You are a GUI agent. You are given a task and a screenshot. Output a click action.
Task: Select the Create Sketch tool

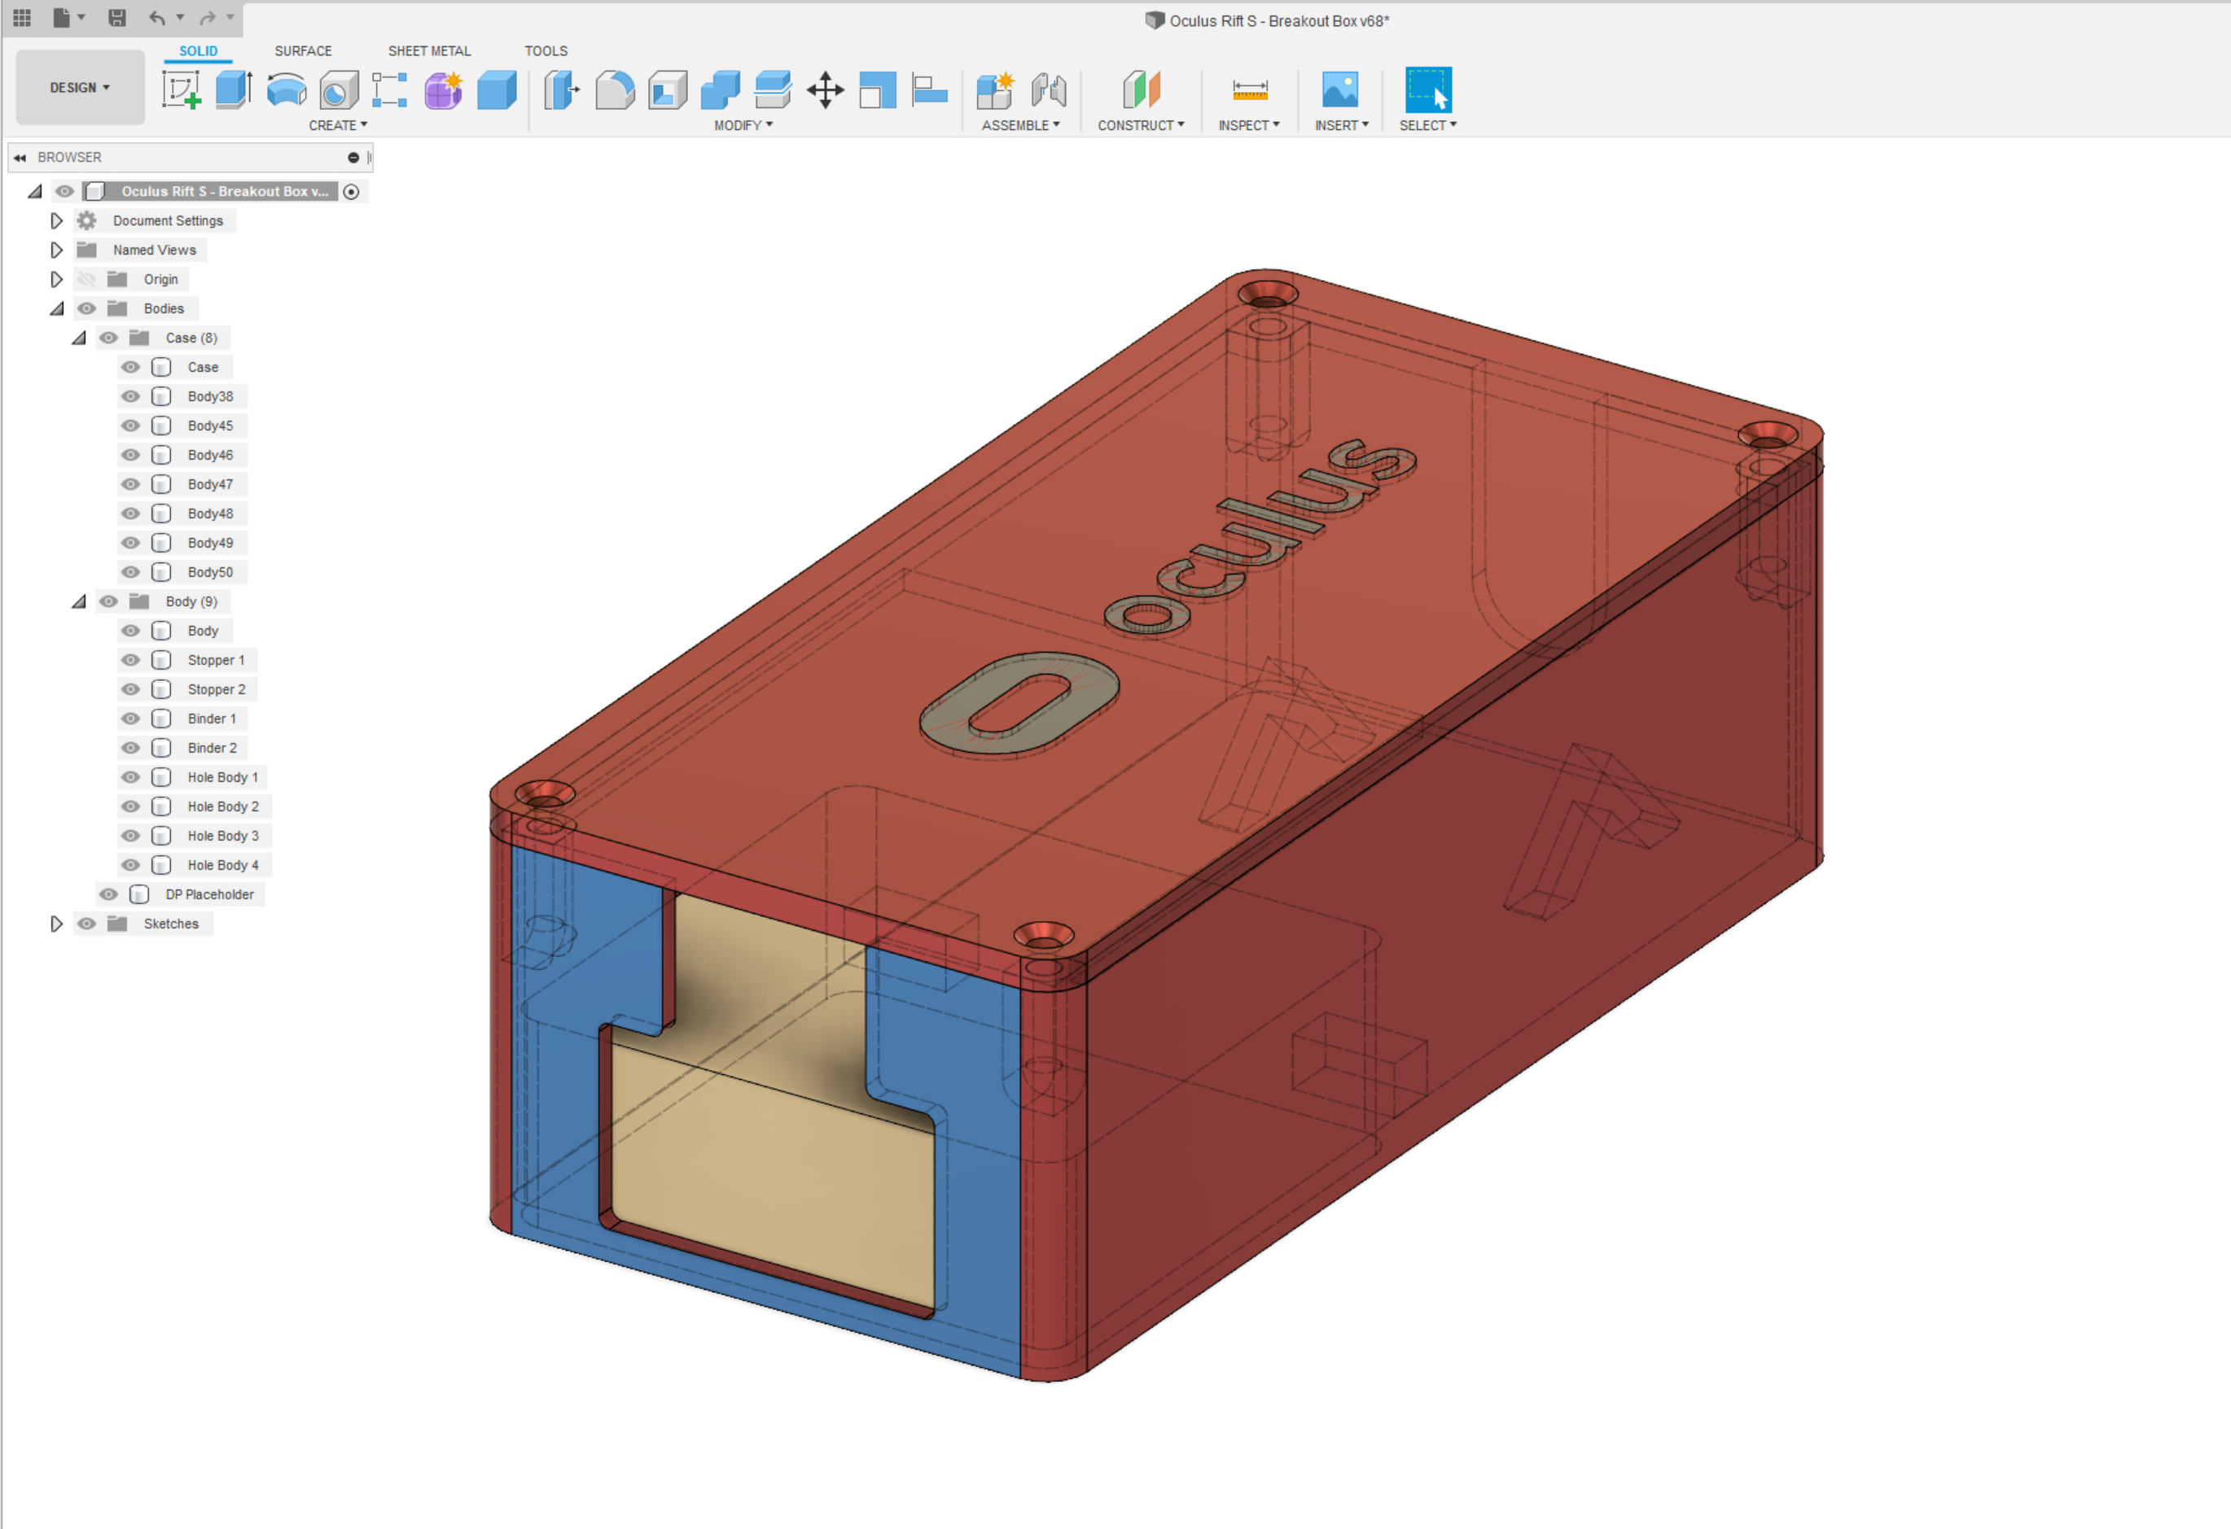(x=182, y=90)
